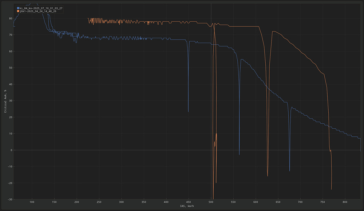The height and width of the screenshot is (211, 364).
Task: Click the 80 tick label on y-axis
Action: pos(11,18)
